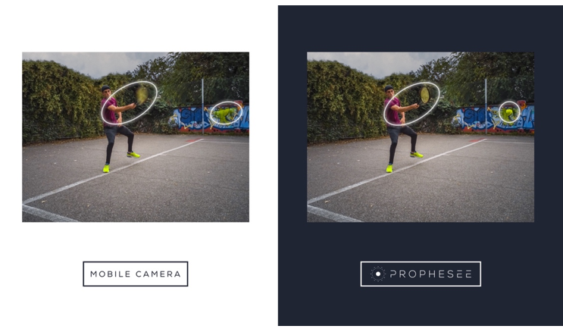Click the metal pole in Prophesee photo
Image resolution: width=563 pixels, height=329 pixels.
coord(486,106)
